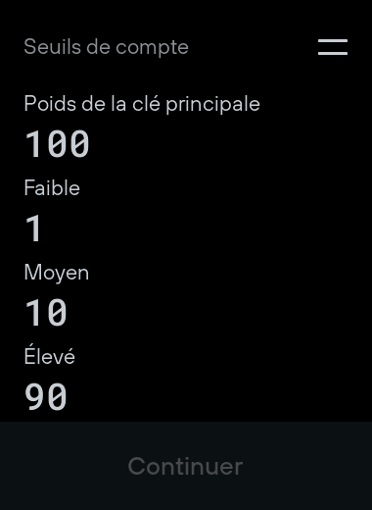Click the bottom bar of the menu icon
Viewport: 372px width, 510px height.
pos(333,53)
